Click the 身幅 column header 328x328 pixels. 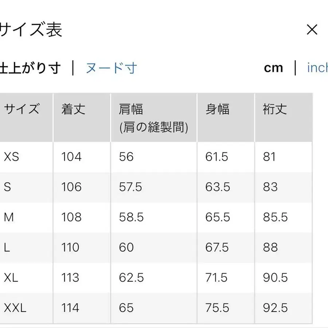[216, 109]
